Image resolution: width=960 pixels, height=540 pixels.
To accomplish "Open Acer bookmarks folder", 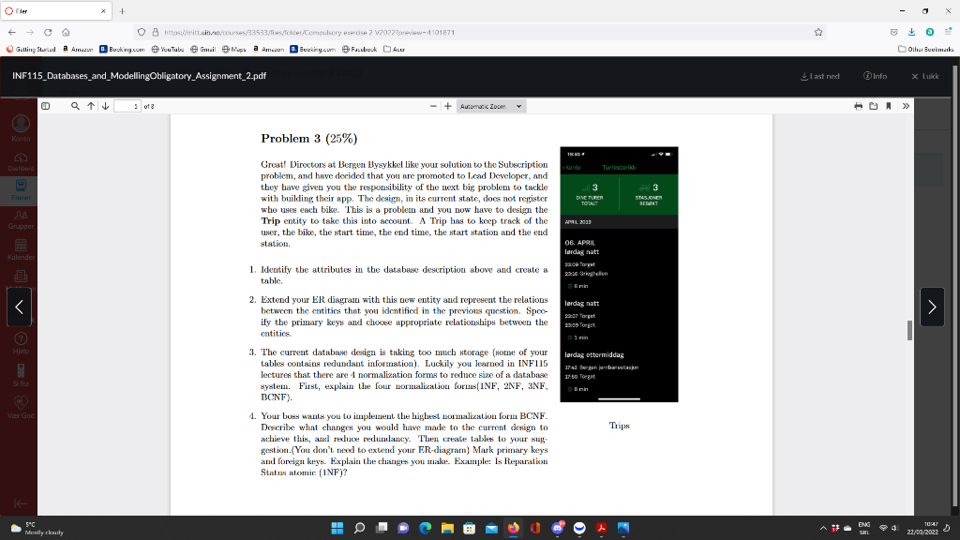I will pos(394,49).
